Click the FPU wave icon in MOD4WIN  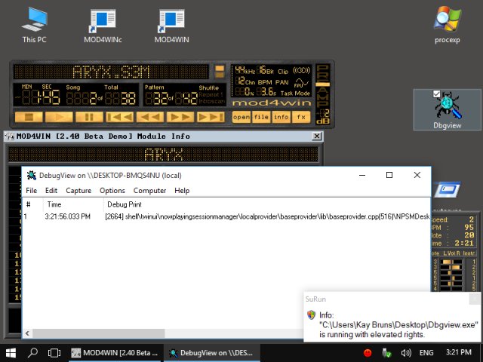[301, 82]
